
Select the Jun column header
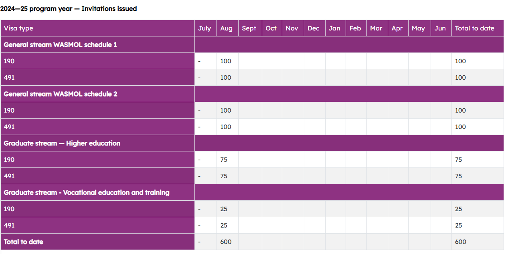click(440, 28)
